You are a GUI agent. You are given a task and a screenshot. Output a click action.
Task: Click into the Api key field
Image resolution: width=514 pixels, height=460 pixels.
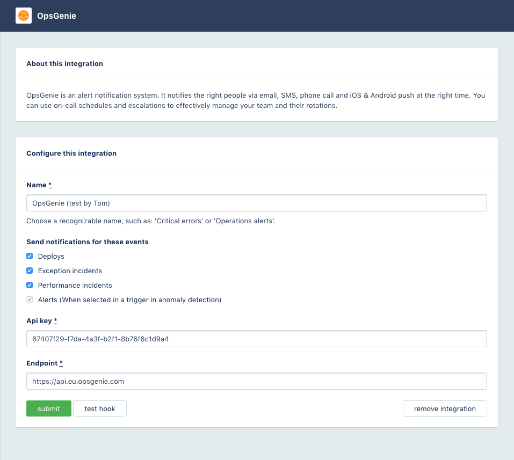(x=257, y=339)
